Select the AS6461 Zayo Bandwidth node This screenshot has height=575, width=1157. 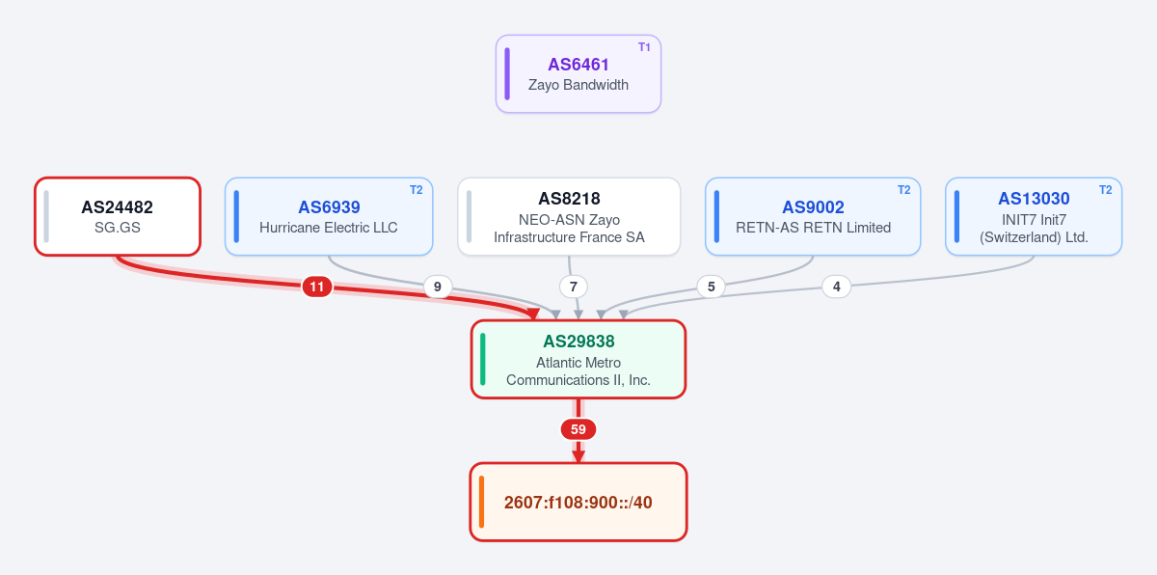(x=578, y=74)
